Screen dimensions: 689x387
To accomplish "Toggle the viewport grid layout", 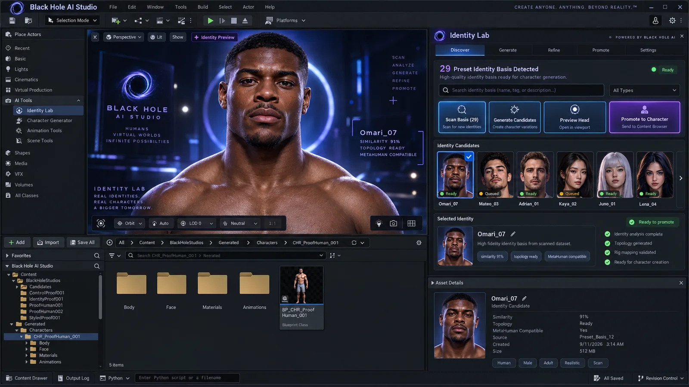I will 411,223.
